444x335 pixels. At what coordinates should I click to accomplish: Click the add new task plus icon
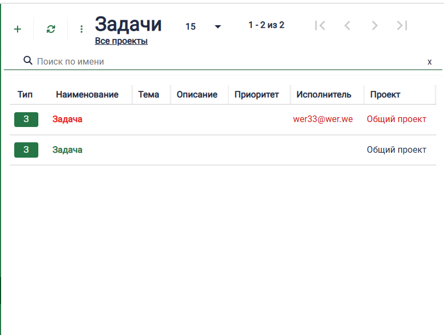(17, 28)
